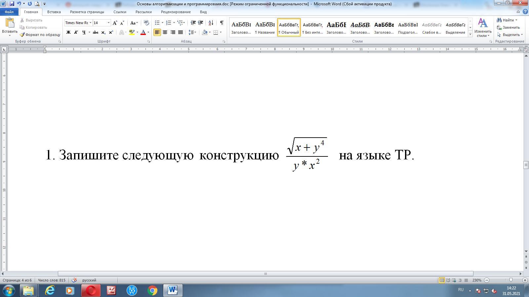Select the Заголовок style in gallery

pyautogui.click(x=241, y=27)
